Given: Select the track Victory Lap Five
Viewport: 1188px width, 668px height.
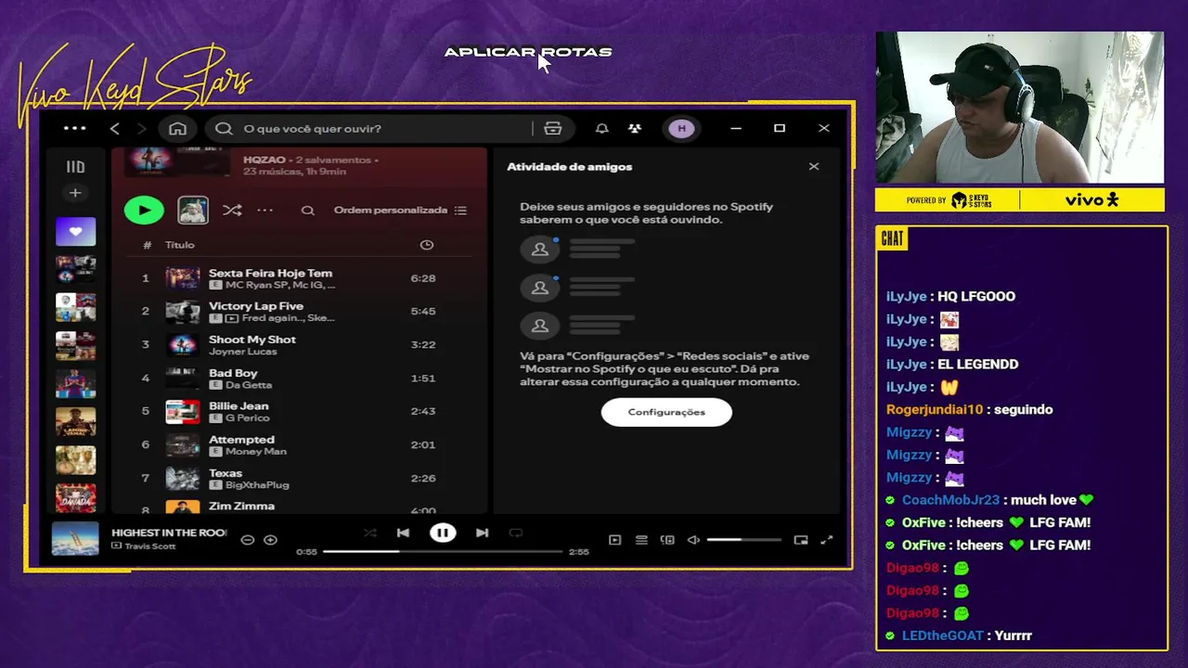Looking at the screenshot, I should click(x=256, y=305).
